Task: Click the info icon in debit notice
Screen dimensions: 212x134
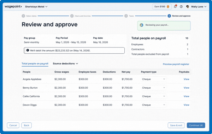Action: point(28,50)
